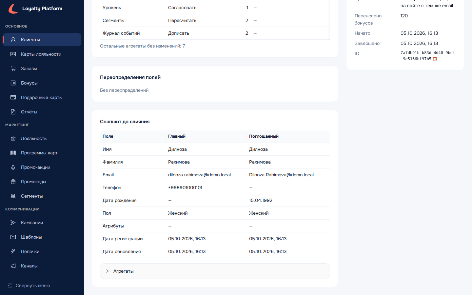Click the Программы карт barcode icon

(13, 153)
